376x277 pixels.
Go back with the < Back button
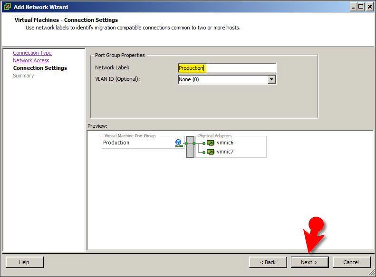268,262
